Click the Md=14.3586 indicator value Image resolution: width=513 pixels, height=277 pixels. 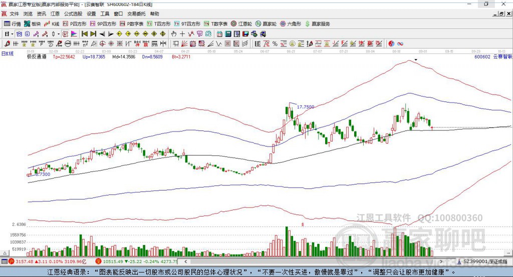[124, 56]
